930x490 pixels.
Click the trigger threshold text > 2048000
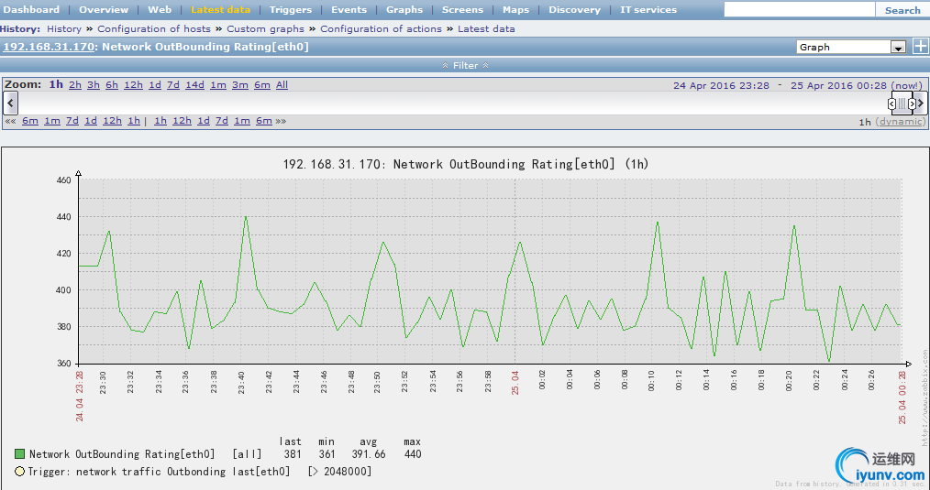340,472
